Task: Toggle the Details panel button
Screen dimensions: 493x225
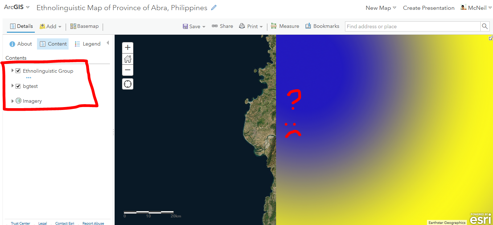Action: pos(21,26)
